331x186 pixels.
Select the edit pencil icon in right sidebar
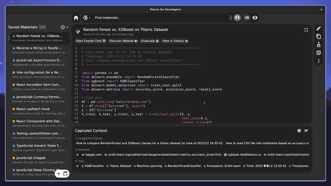point(319,28)
